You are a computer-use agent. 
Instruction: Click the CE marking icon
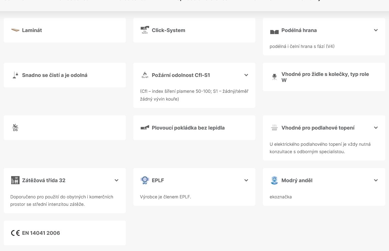tap(15, 233)
